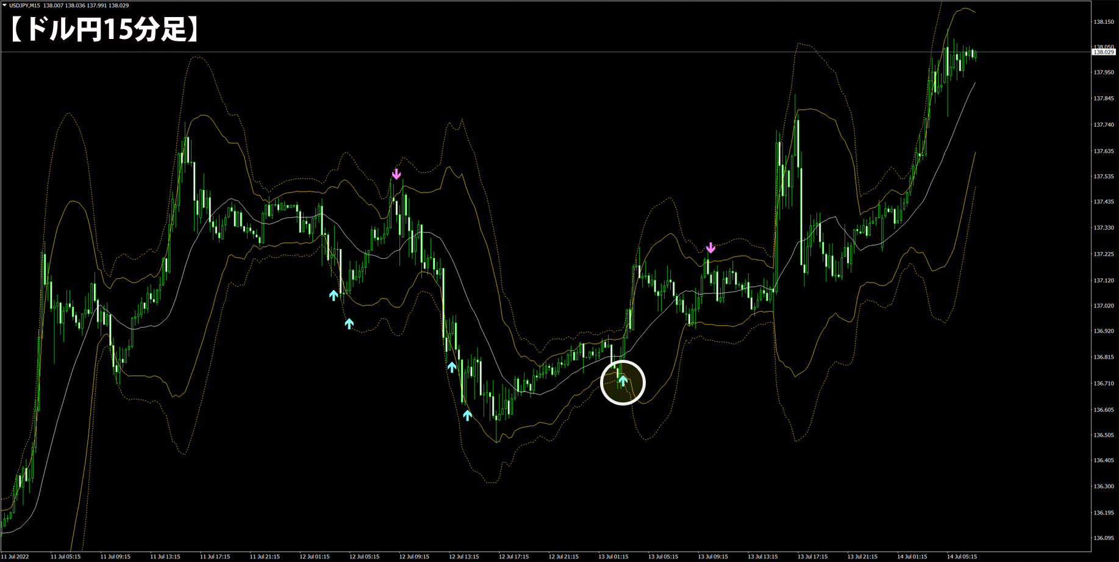Image resolution: width=1119 pixels, height=562 pixels.
Task: Click the pink down arrow near 12 Jul 09:15
Action: point(396,174)
